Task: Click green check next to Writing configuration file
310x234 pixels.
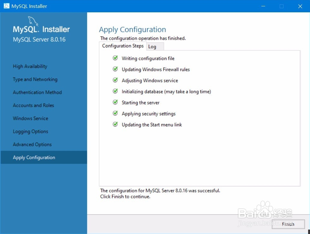Action: [x=115, y=58]
